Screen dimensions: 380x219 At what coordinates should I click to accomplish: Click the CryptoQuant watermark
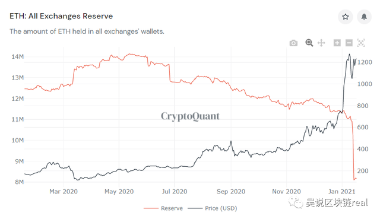click(190, 116)
